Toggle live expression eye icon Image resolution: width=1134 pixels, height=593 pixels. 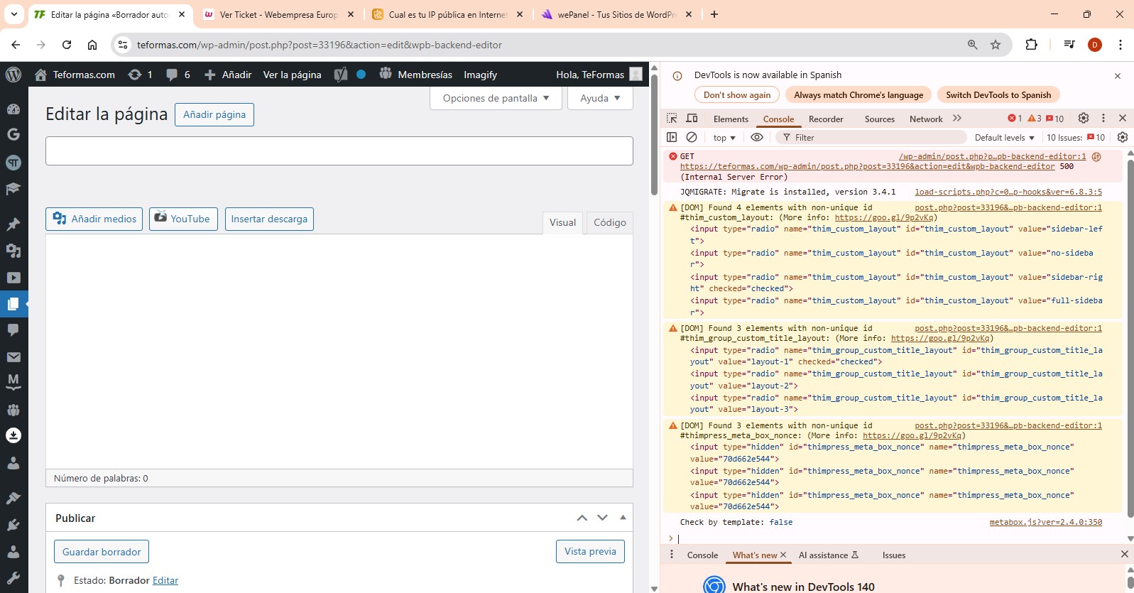(757, 137)
